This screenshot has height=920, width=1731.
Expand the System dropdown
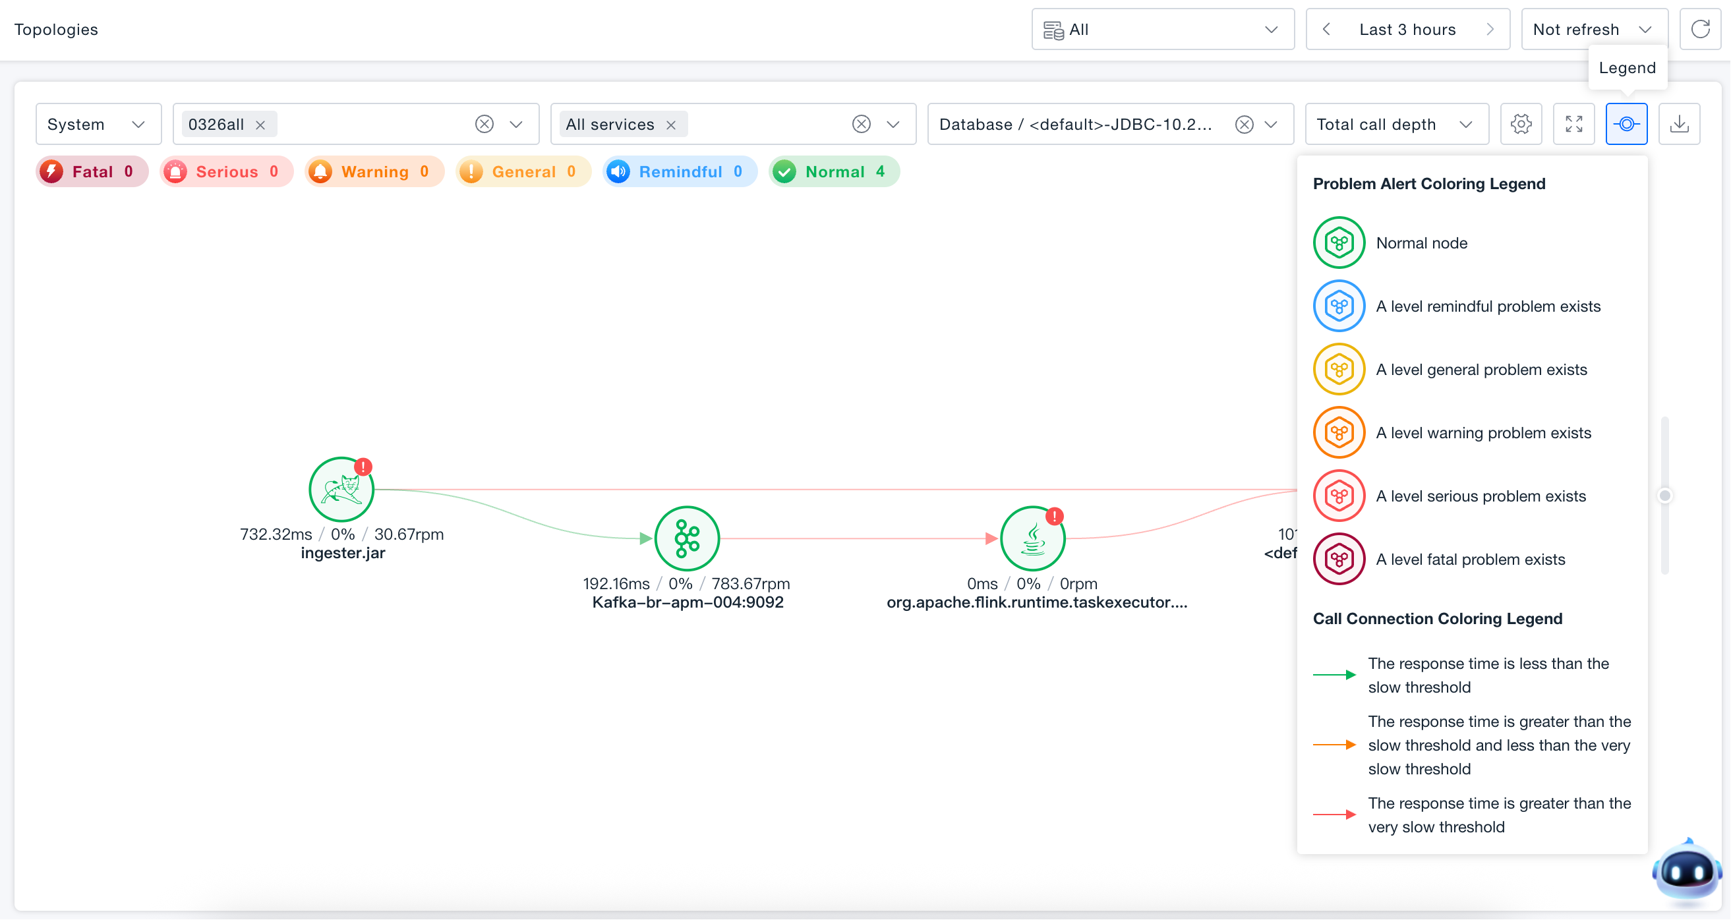pyautogui.click(x=99, y=125)
